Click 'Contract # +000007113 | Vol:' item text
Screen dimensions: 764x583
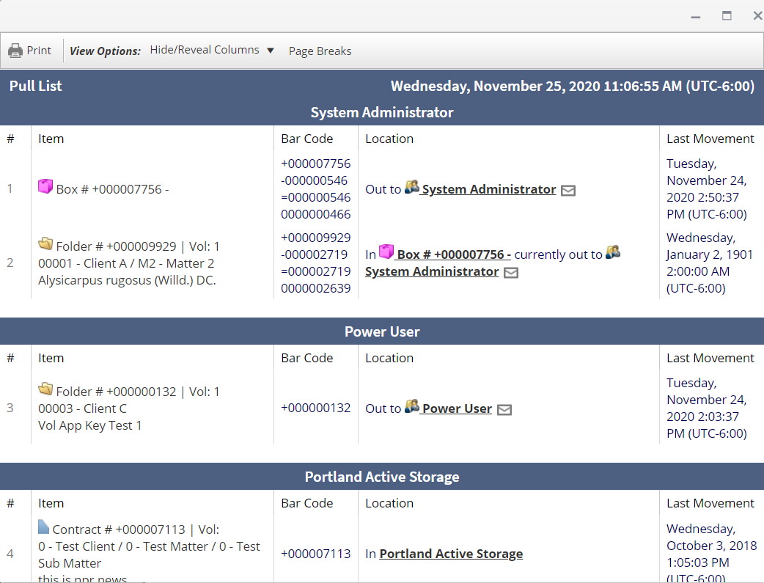[x=136, y=530]
